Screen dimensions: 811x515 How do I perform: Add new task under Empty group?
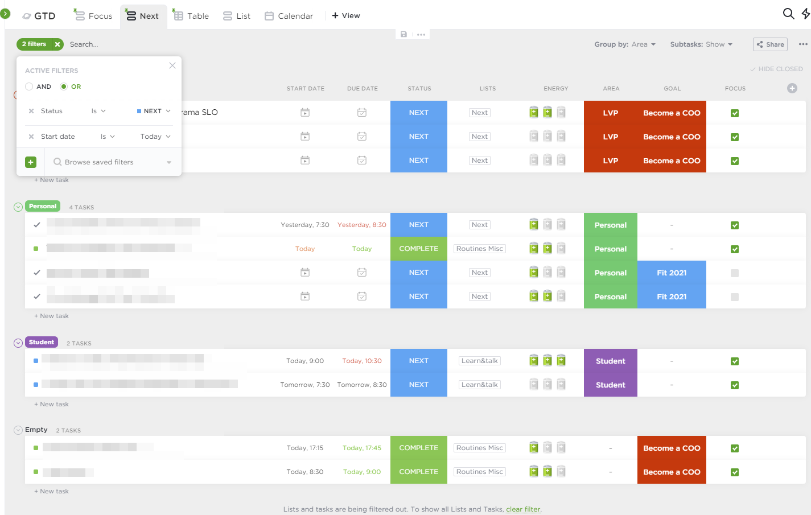51,491
